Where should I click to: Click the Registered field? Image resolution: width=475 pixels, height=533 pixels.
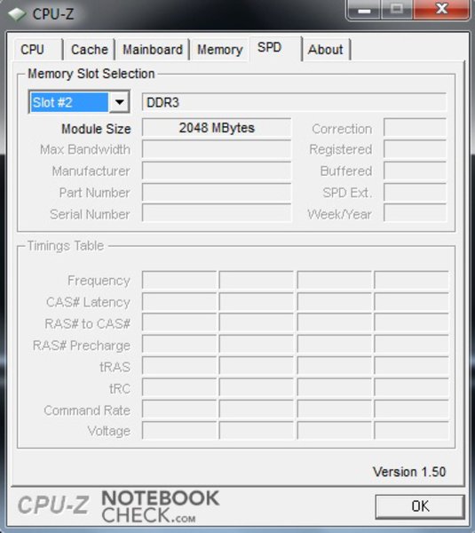(x=416, y=149)
